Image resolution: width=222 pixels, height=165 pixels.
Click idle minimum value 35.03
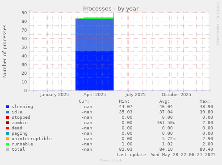click(x=126, y=112)
